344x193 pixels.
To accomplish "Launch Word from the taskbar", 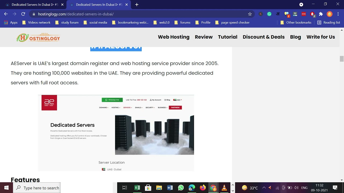I will click(170, 188).
